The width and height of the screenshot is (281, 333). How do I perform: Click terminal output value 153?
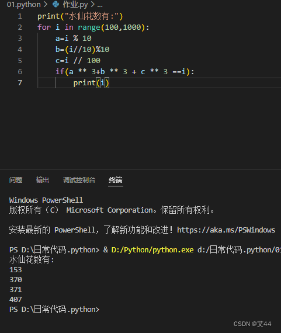(x=16, y=270)
